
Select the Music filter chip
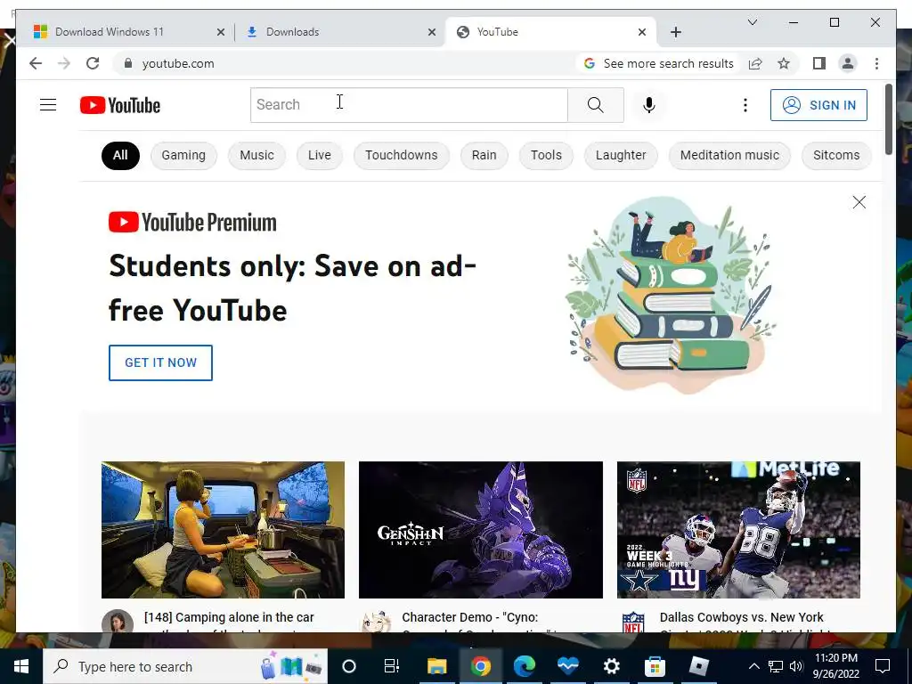[256, 155]
